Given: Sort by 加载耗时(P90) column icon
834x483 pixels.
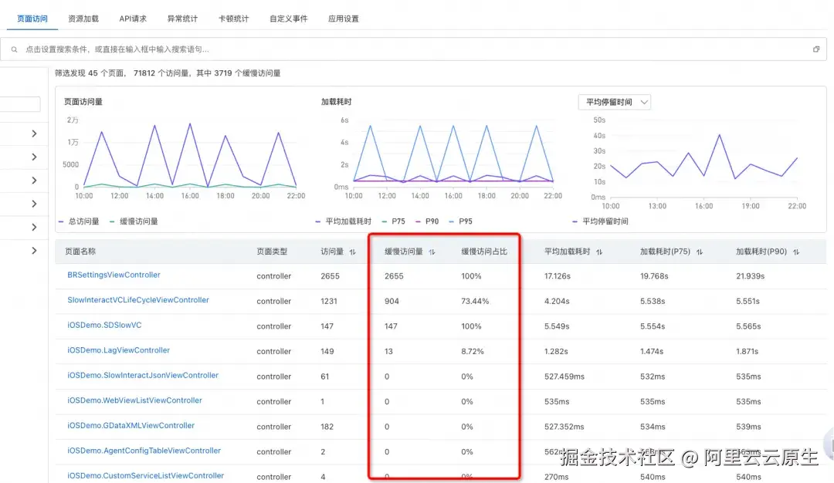Looking at the screenshot, I should point(795,252).
